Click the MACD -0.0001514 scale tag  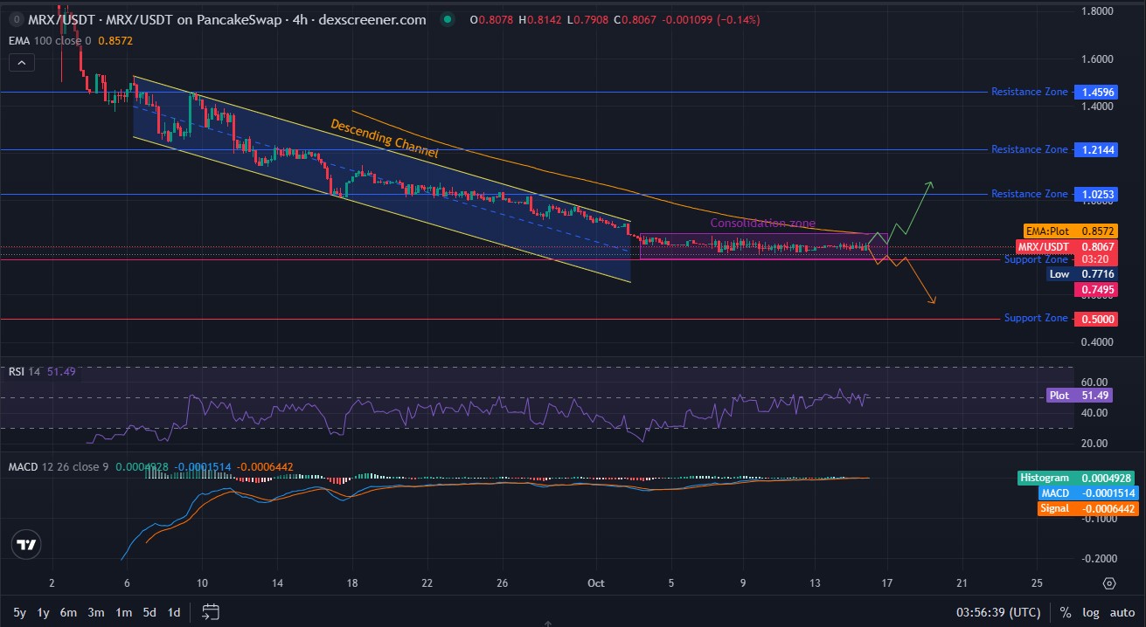coord(1088,493)
